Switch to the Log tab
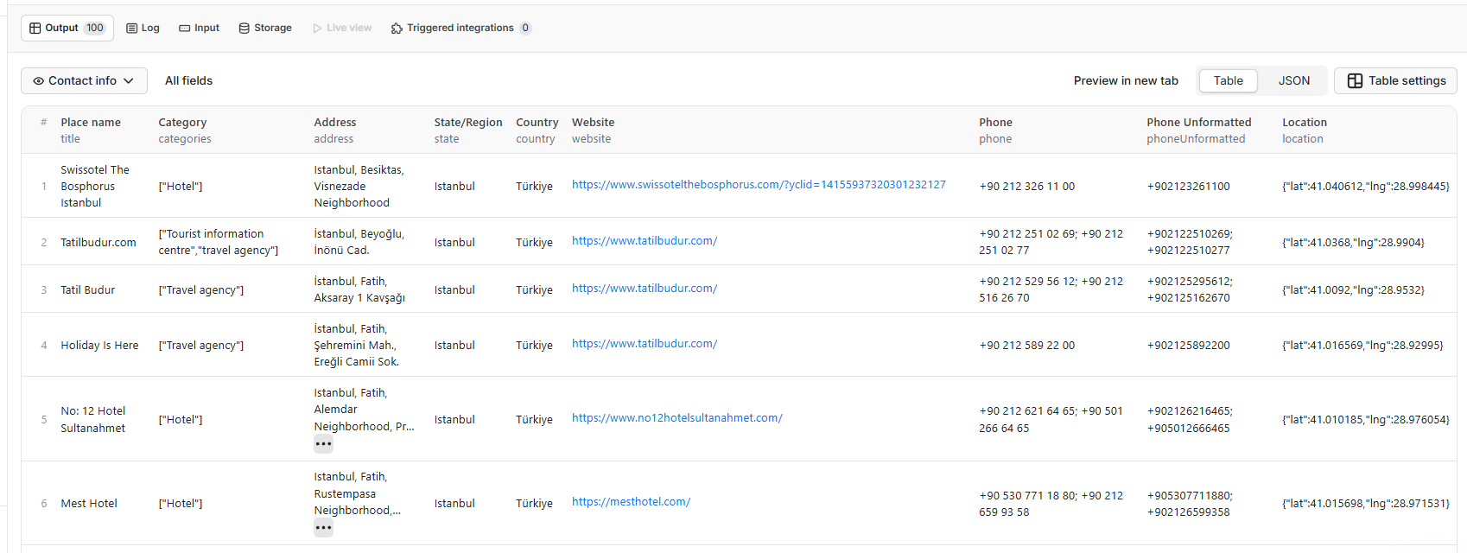The width and height of the screenshot is (1467, 553). [x=143, y=28]
